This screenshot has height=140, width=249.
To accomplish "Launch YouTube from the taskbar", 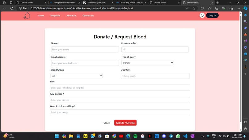I will point(121,136).
